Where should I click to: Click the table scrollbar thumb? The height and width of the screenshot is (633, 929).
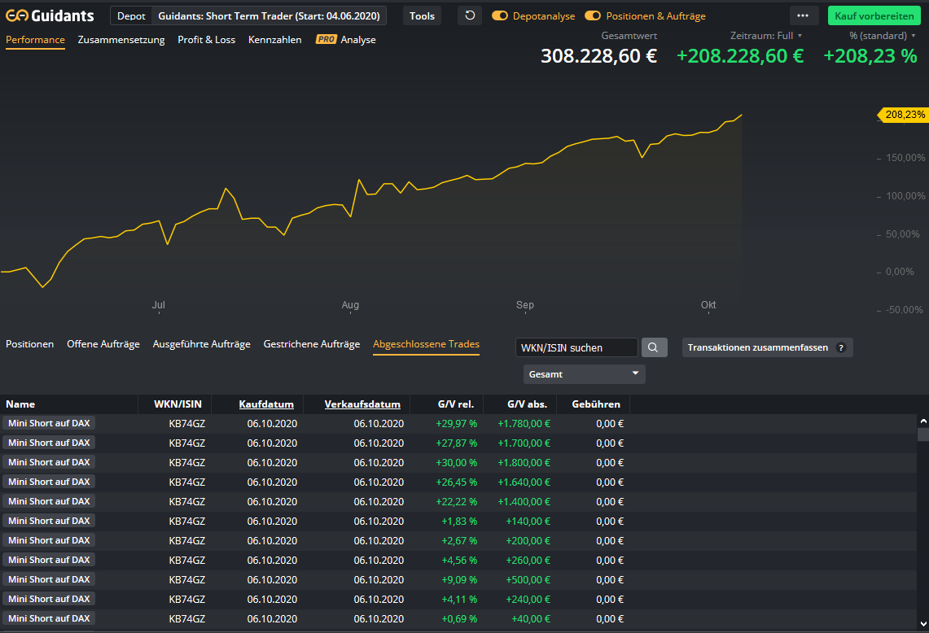pyautogui.click(x=923, y=434)
